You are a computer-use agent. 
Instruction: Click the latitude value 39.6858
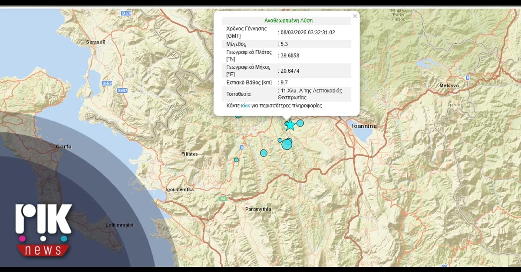(290, 55)
